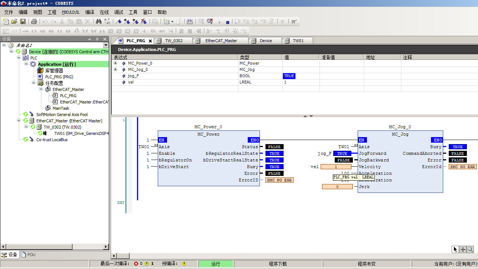The image size is (478, 269).
Task: Collapse the Device node in device tree
Action: click(x=11, y=52)
